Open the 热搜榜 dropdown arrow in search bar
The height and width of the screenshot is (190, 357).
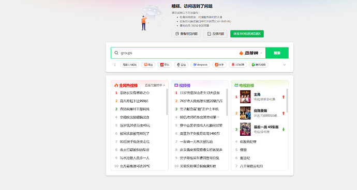pos(261,53)
